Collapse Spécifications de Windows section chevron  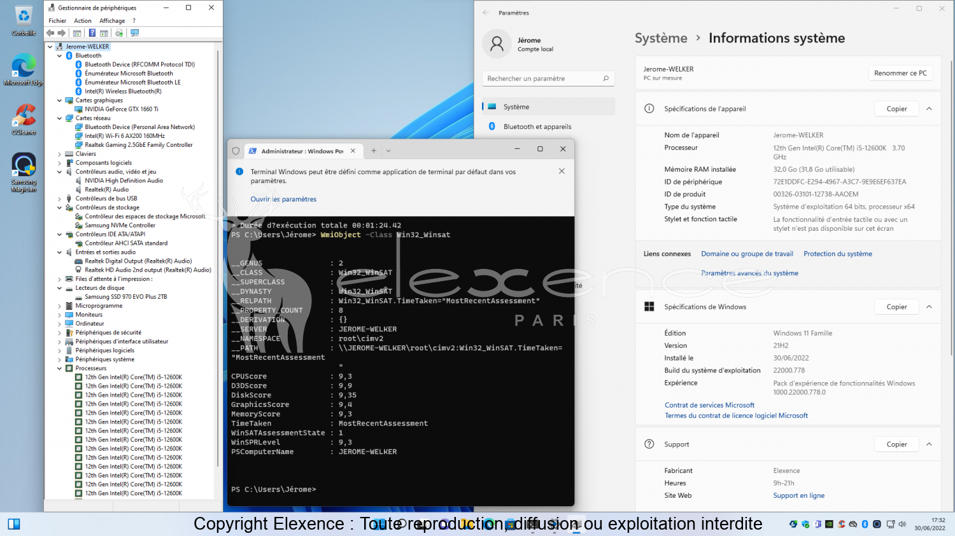click(x=929, y=306)
